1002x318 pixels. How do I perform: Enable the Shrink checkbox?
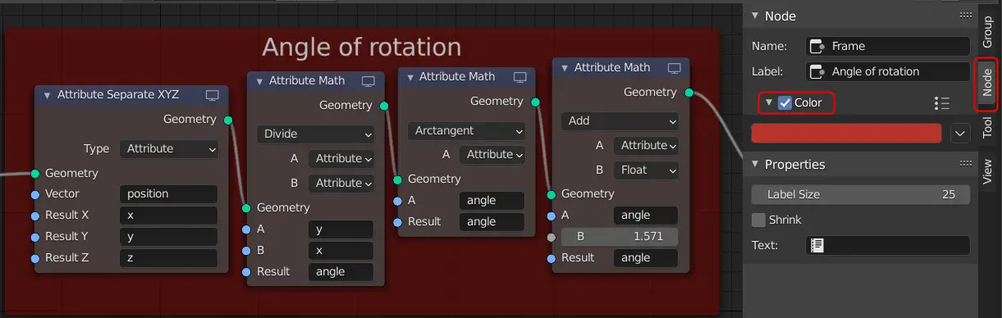click(759, 220)
